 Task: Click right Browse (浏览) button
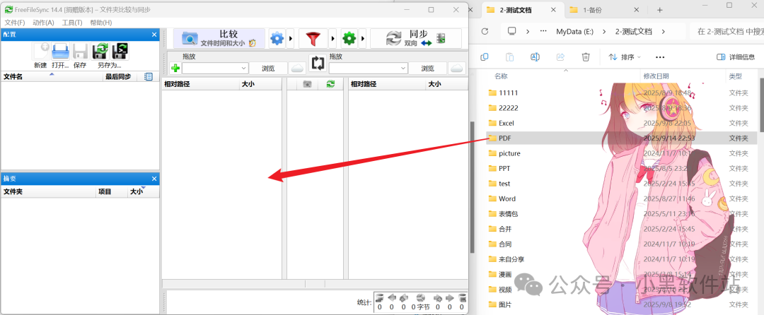427,68
